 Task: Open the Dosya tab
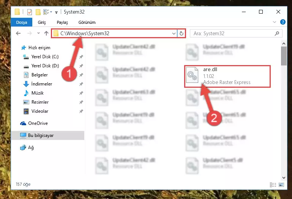coord(22,22)
